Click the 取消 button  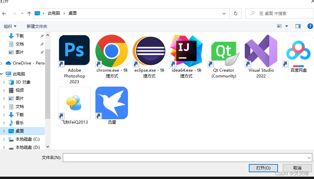pos(297,168)
